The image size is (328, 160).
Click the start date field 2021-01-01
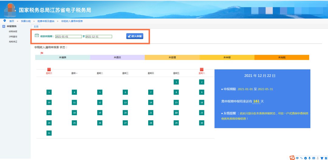[x=68, y=36]
